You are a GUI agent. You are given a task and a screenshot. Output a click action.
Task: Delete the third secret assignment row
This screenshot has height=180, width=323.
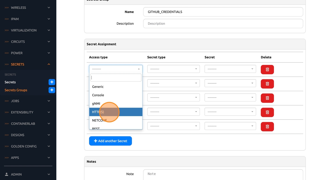click(x=267, y=98)
